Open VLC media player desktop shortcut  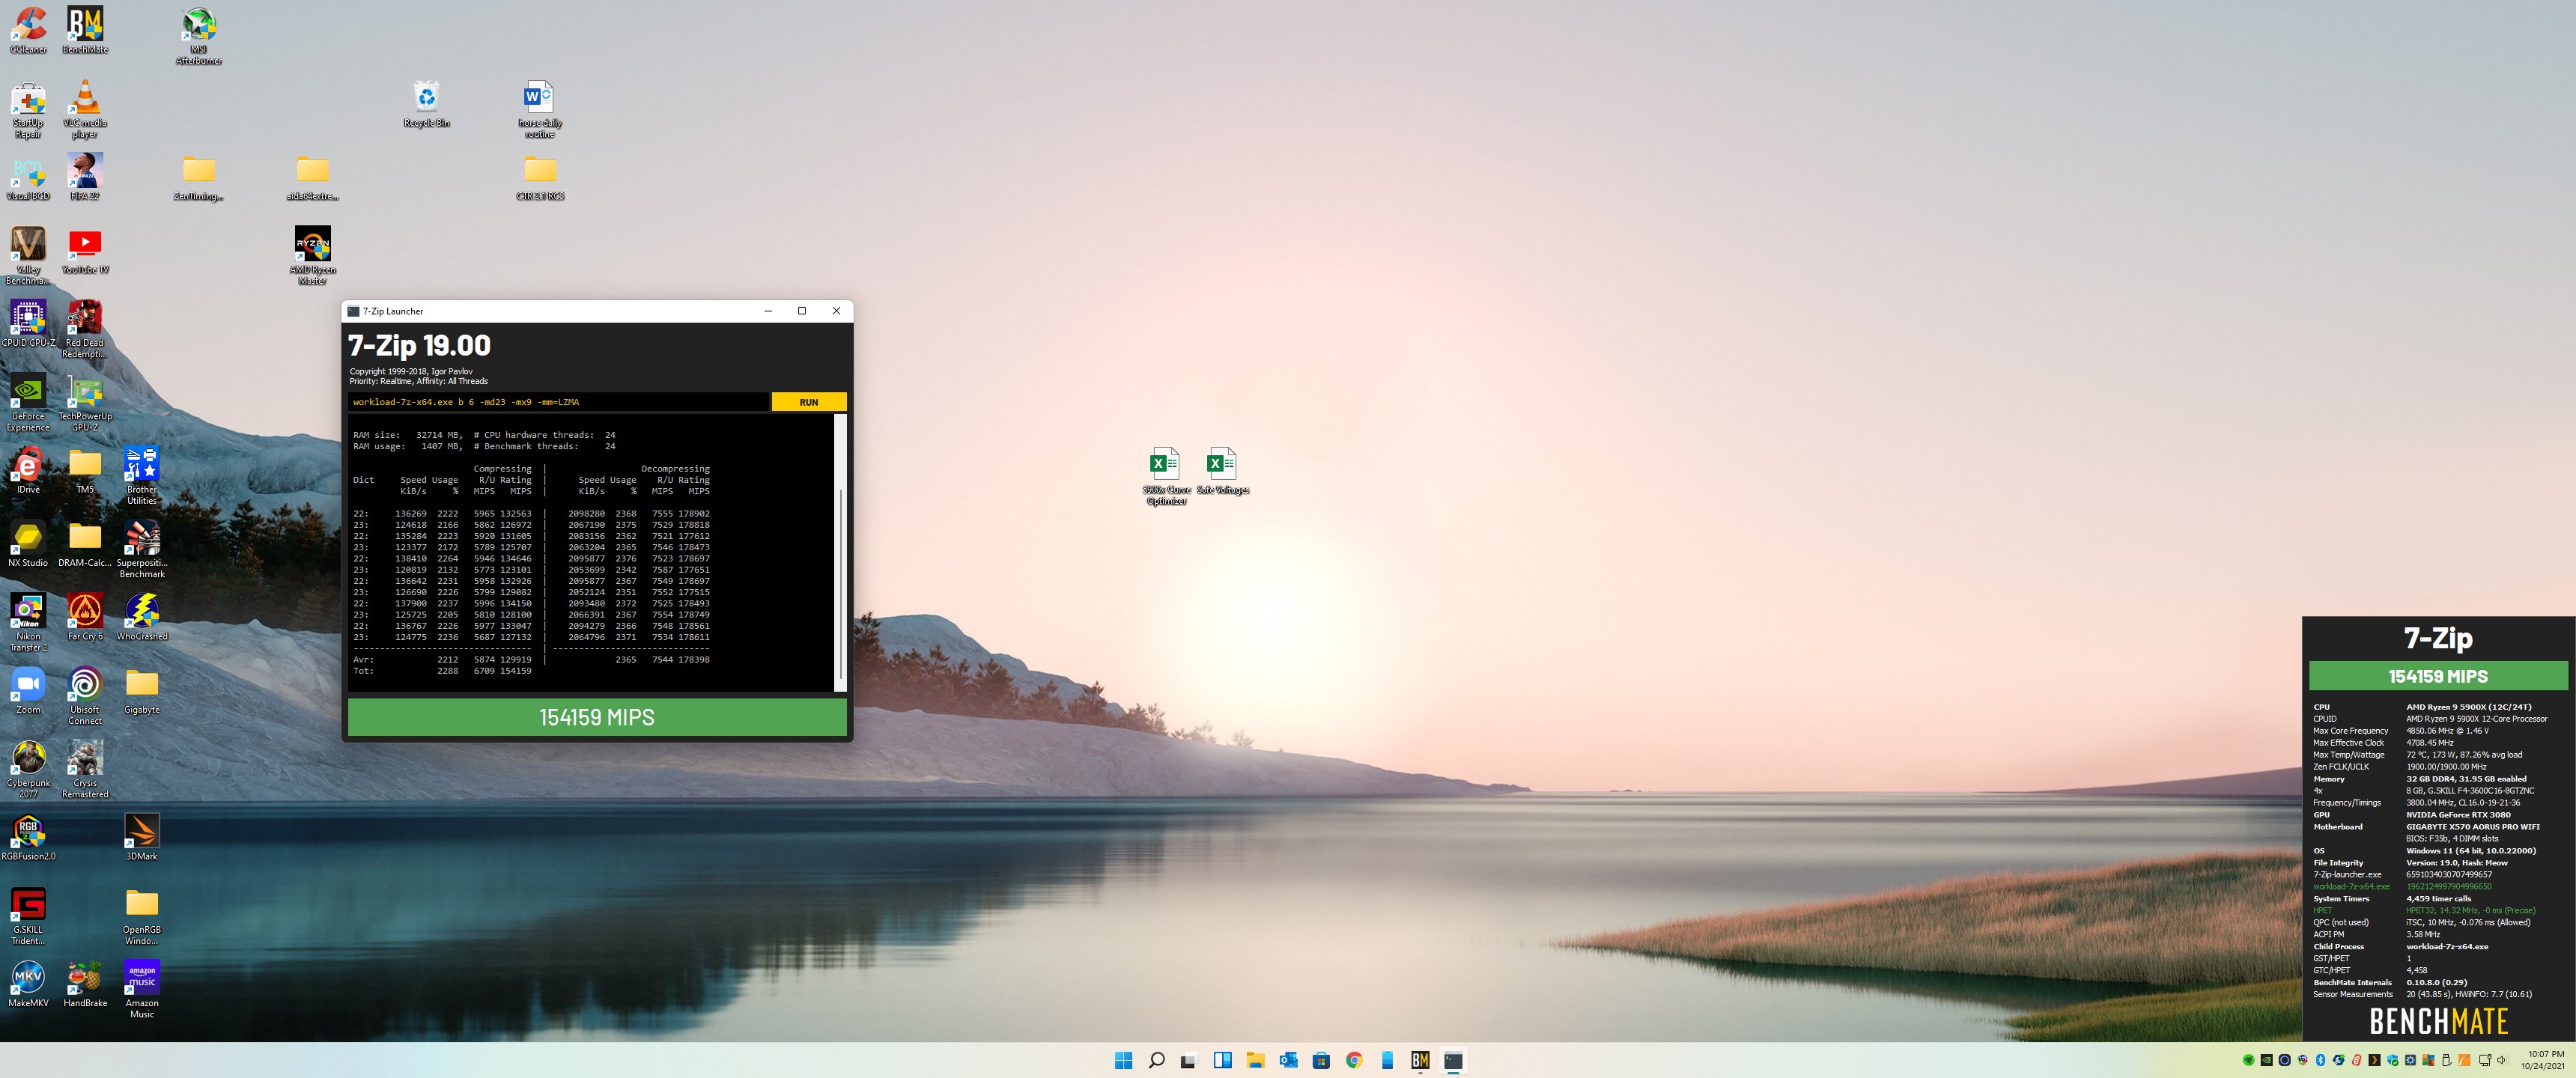click(x=85, y=110)
